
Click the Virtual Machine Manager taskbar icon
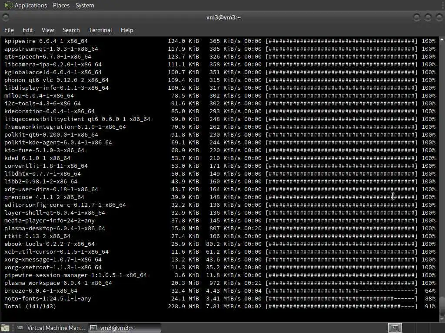point(20,328)
